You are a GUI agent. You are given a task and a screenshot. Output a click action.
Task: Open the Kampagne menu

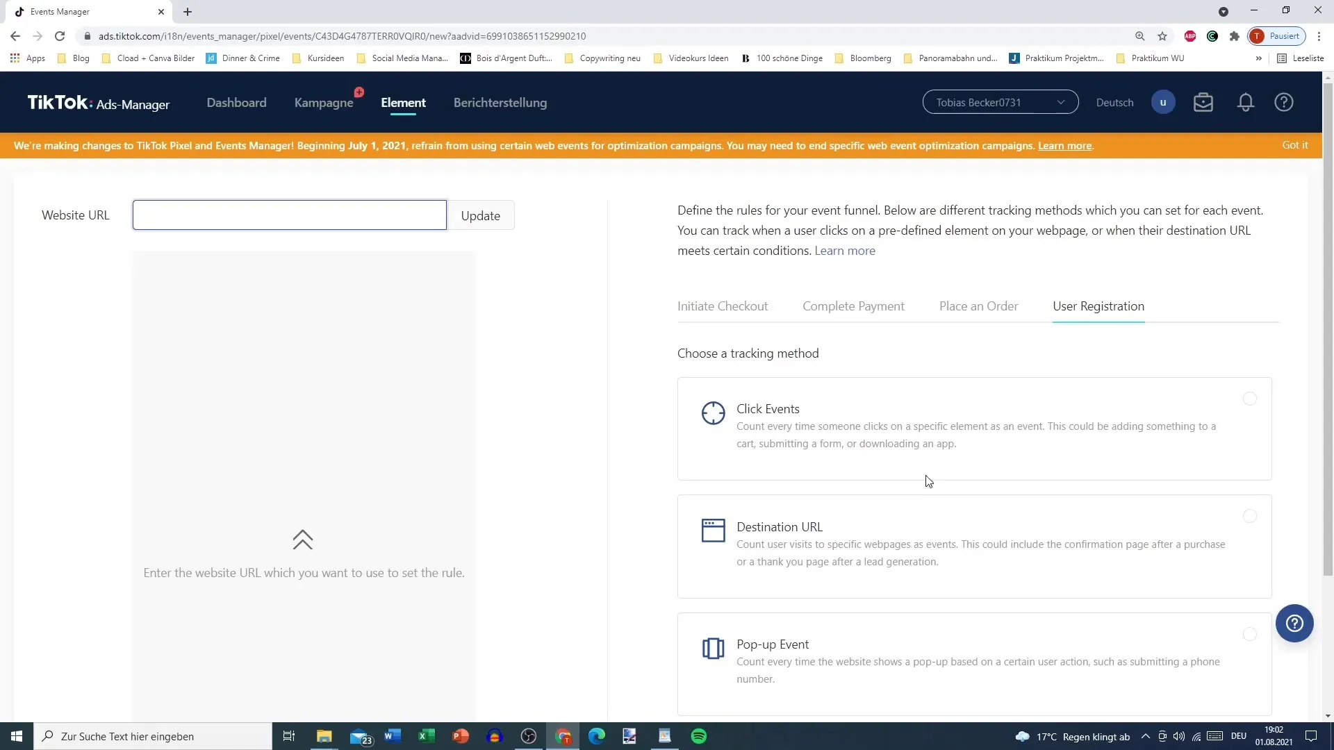(324, 103)
